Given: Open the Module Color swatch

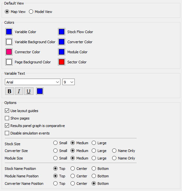Looking at the screenshot, I should coord(61,52).
